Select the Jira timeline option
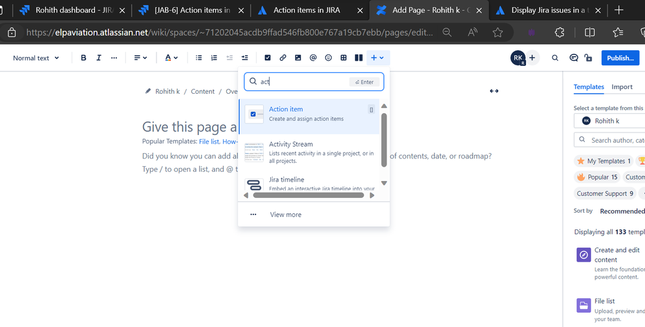The width and height of the screenshot is (645, 327). (x=309, y=184)
